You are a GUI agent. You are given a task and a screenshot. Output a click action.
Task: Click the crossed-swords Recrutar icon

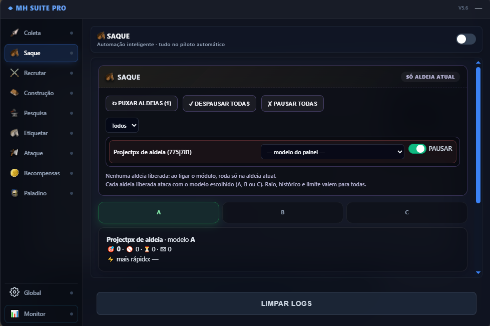pyautogui.click(x=15, y=73)
